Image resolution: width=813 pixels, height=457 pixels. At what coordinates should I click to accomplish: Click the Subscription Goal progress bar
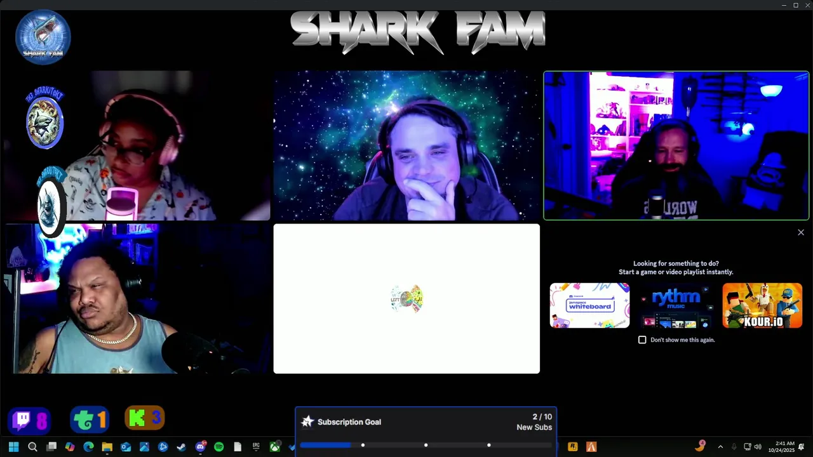(x=426, y=445)
